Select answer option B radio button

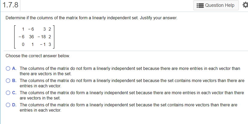coord(8,81)
